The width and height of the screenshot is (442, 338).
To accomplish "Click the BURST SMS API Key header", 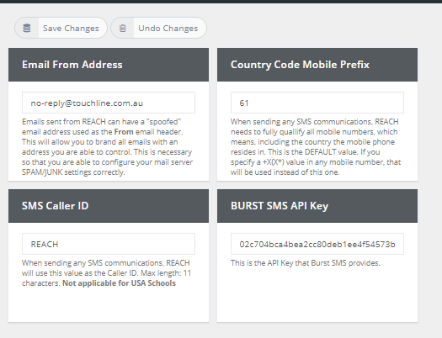I will click(x=317, y=206).
